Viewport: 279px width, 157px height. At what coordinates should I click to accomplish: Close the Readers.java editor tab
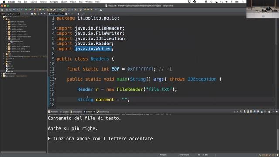(x=63, y=14)
